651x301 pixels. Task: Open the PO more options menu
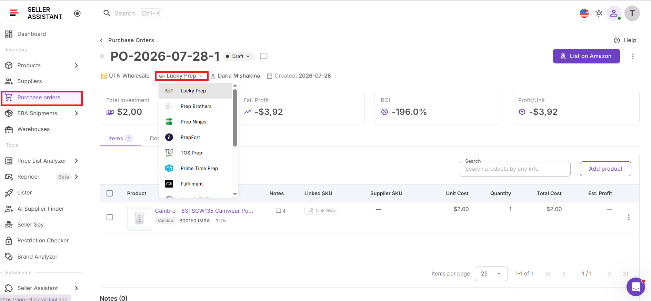pos(633,56)
